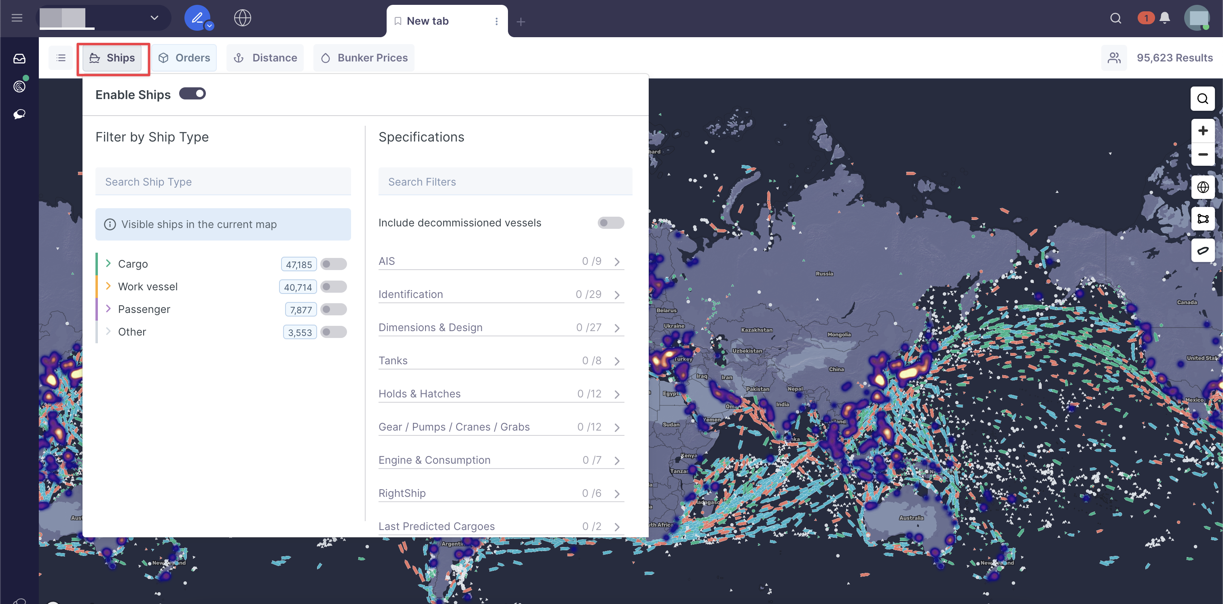
Task: Click the map zoom in plus button
Action: tap(1202, 131)
